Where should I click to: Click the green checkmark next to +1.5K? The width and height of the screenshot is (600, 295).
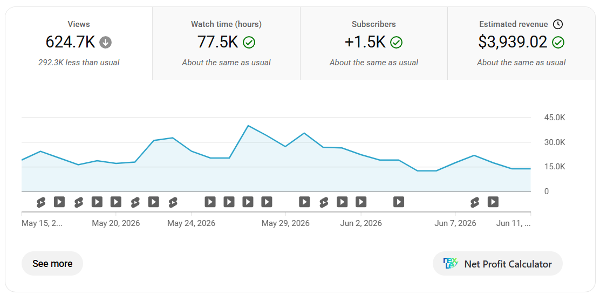click(396, 42)
